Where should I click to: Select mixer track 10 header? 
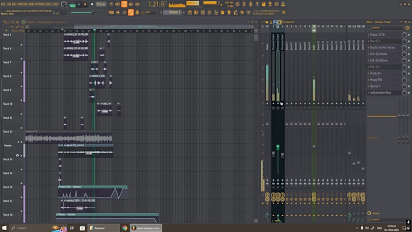[x=314, y=28]
